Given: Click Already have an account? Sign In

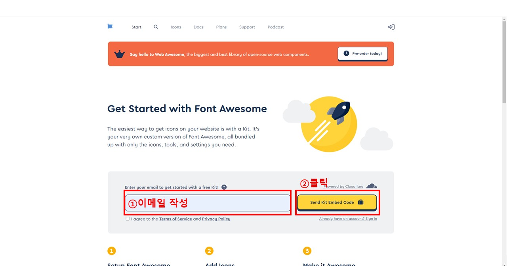Looking at the screenshot, I should click(x=348, y=219).
